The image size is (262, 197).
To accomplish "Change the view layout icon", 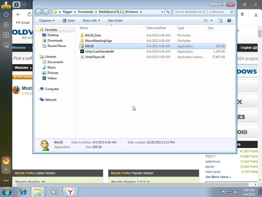I will coord(206,21).
